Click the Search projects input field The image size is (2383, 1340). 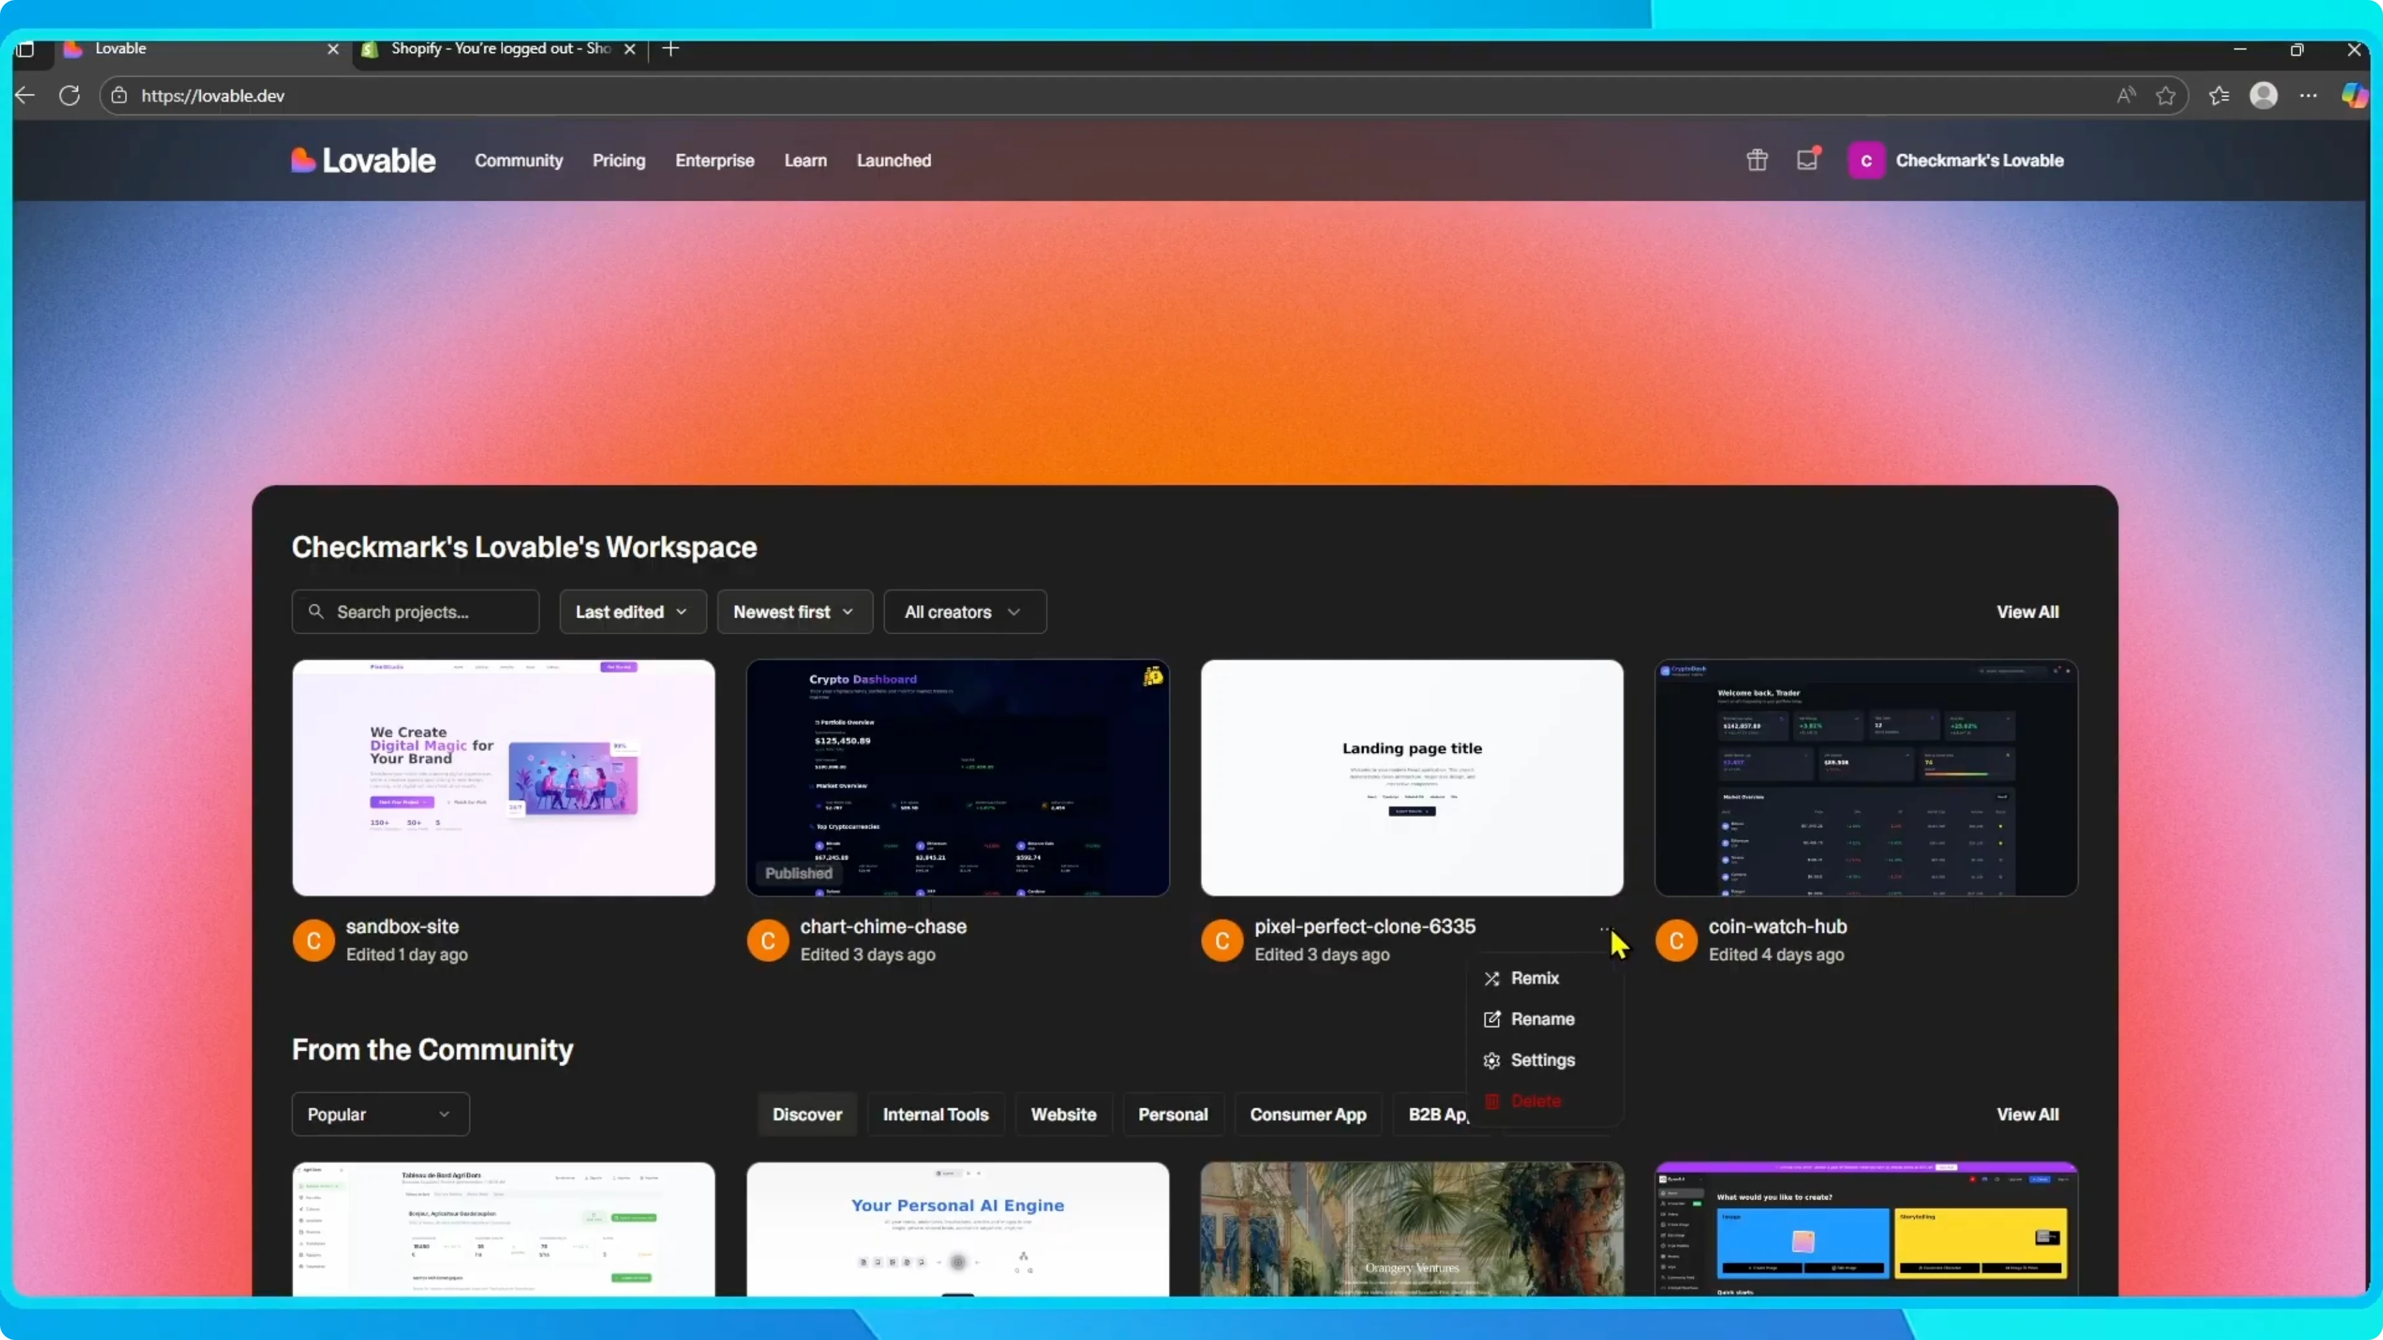tap(415, 612)
